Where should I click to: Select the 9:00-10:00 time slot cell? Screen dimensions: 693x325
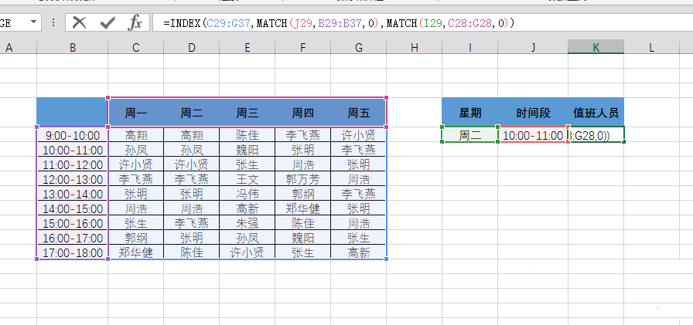[x=73, y=135]
